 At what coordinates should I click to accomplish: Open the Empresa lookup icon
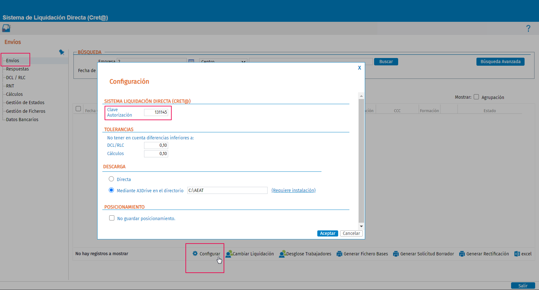pyautogui.click(x=191, y=61)
